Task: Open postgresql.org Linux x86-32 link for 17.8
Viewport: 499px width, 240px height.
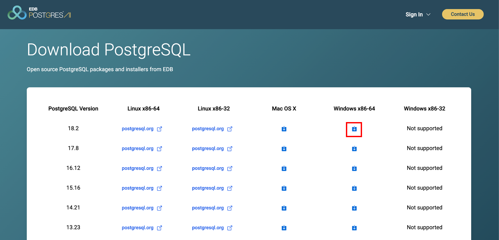Action: 212,149
